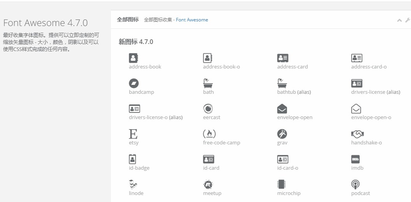Click the Font Awesome 4.7.0 page title

tap(46, 23)
